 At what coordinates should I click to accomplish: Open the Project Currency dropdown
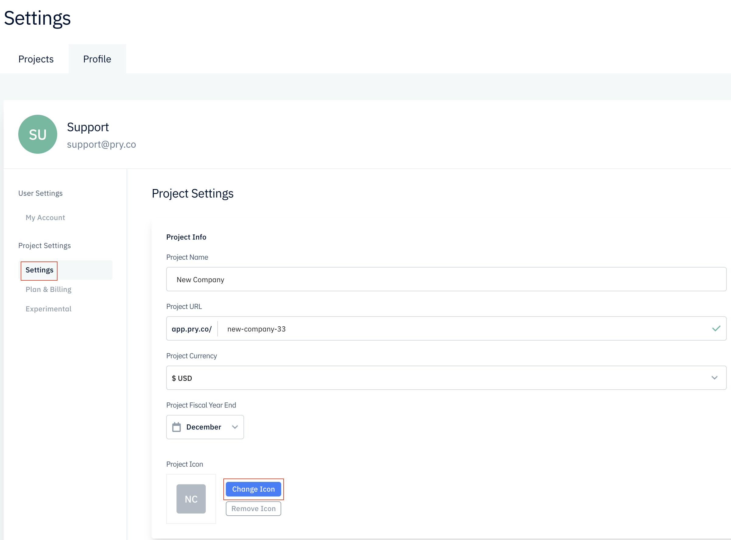446,378
